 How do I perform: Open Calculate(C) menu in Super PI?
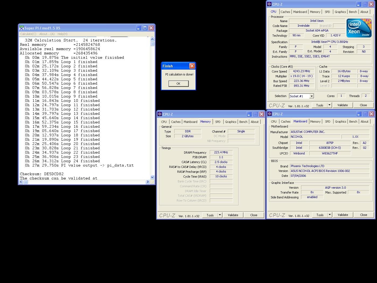28,34
